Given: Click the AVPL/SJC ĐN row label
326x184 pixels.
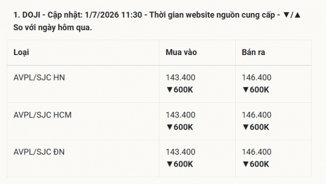Looking at the screenshot, I should coord(39,152).
